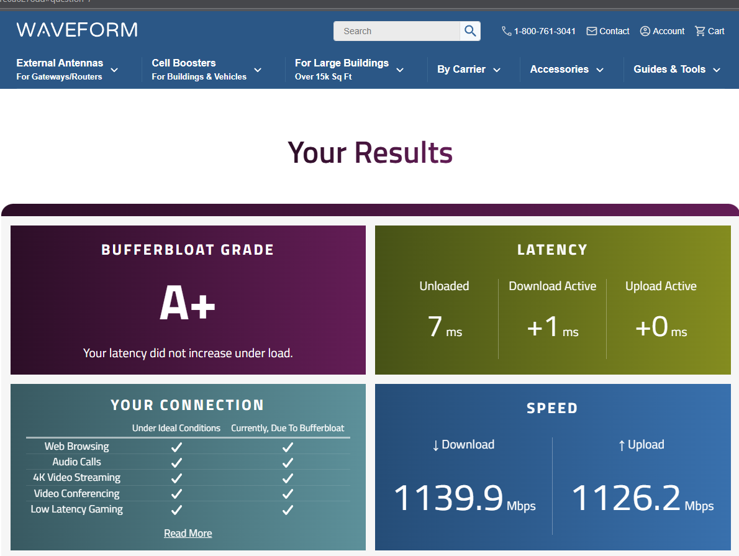The height and width of the screenshot is (556, 739).
Task: Click Video Conferencing ideal-conditions checkmark
Action: pos(177,494)
